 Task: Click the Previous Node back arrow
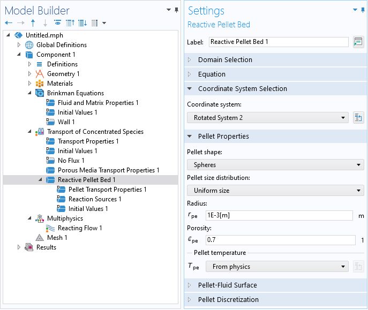click(x=8, y=23)
